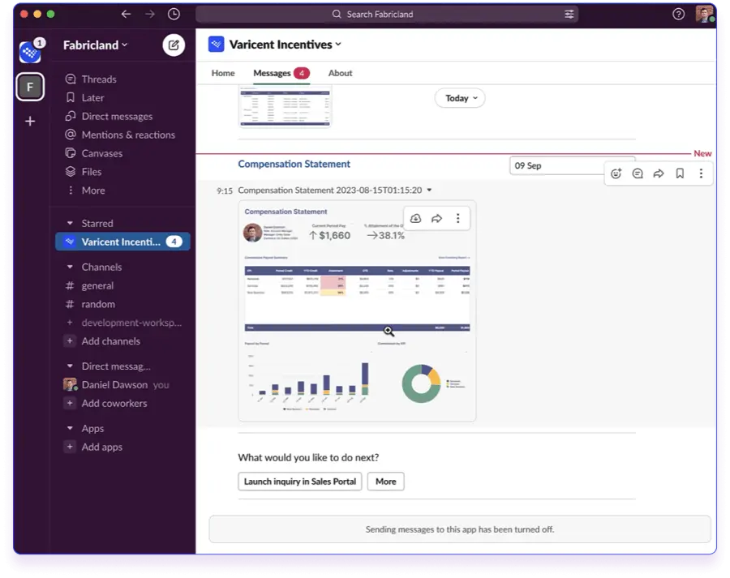Open the earlier report thumbnail at top

coord(285,106)
